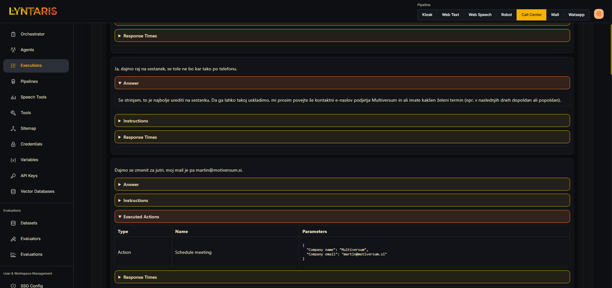The width and height of the screenshot is (612, 288).
Task: Expand the Answer section under the martin@motiversum.si message
Action: (131, 184)
